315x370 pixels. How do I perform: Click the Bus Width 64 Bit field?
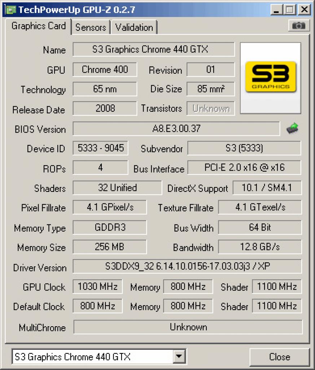tap(260, 227)
